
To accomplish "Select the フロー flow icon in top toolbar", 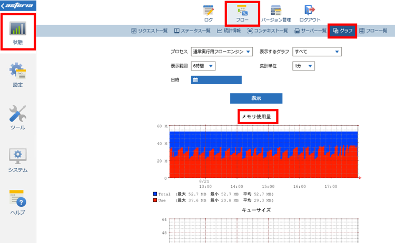I will 242,13.
